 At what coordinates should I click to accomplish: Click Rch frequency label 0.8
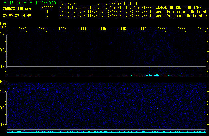coord(2,124)
